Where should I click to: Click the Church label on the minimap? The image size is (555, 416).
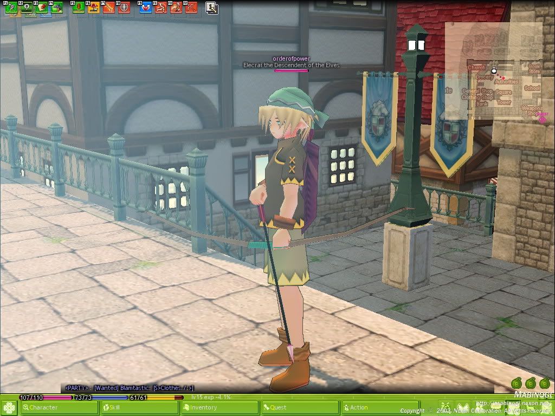tap(476, 68)
